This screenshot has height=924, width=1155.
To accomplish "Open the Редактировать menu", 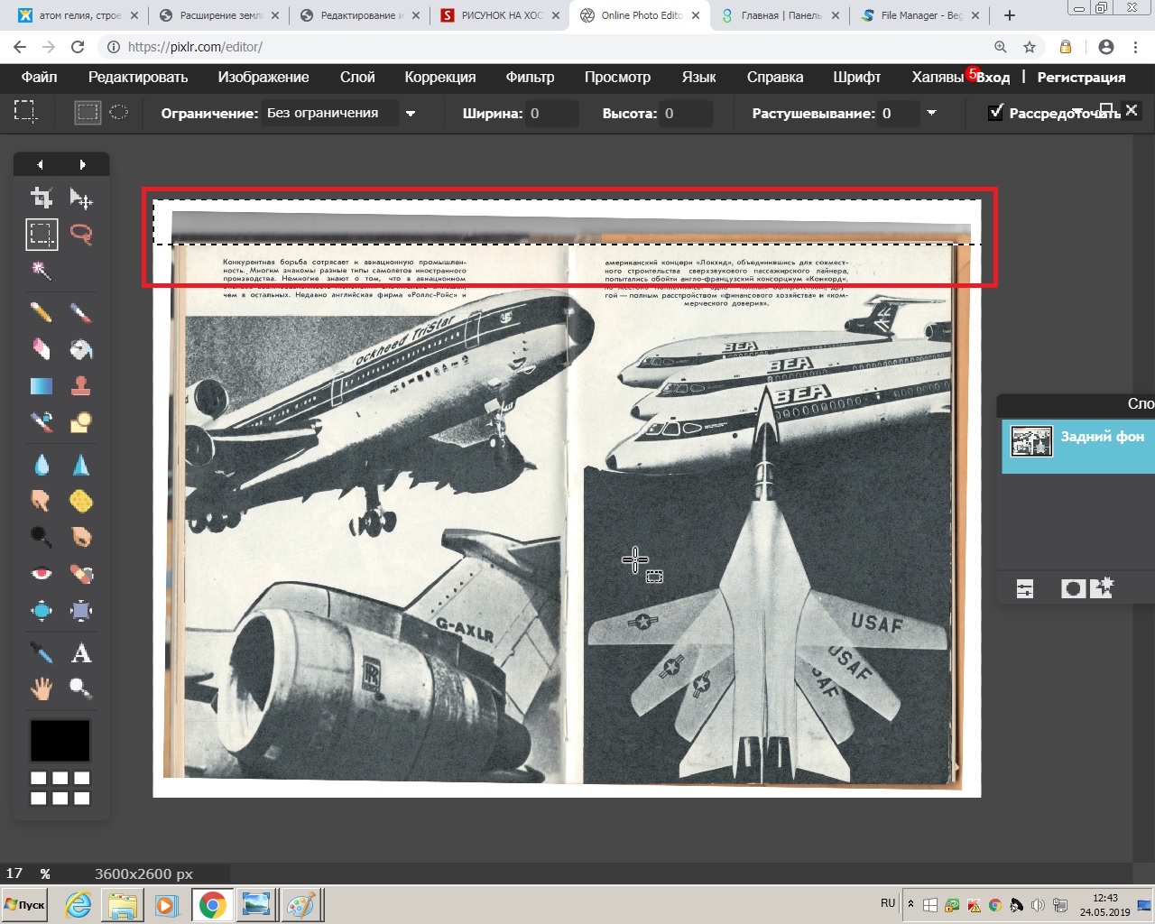I will point(138,77).
